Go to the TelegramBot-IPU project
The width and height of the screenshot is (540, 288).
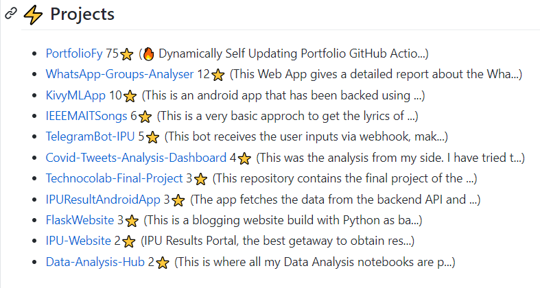pyautogui.click(x=91, y=136)
